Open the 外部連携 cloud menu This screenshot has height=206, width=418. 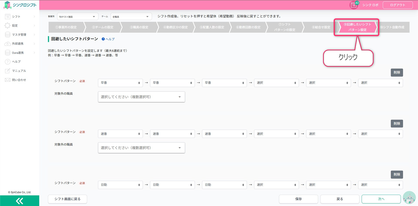[17, 44]
